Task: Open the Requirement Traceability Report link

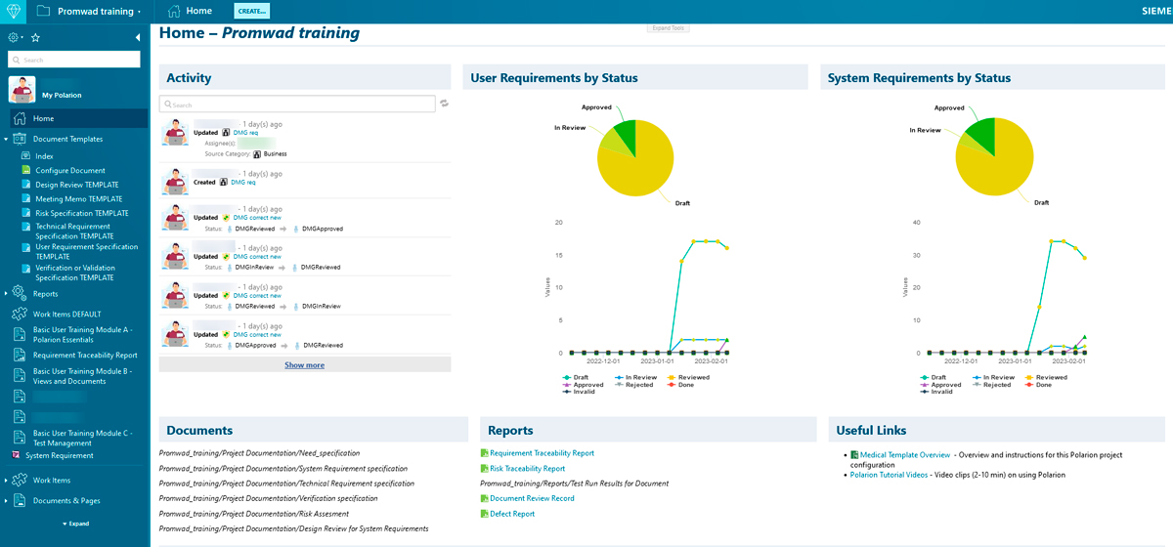Action: [542, 453]
